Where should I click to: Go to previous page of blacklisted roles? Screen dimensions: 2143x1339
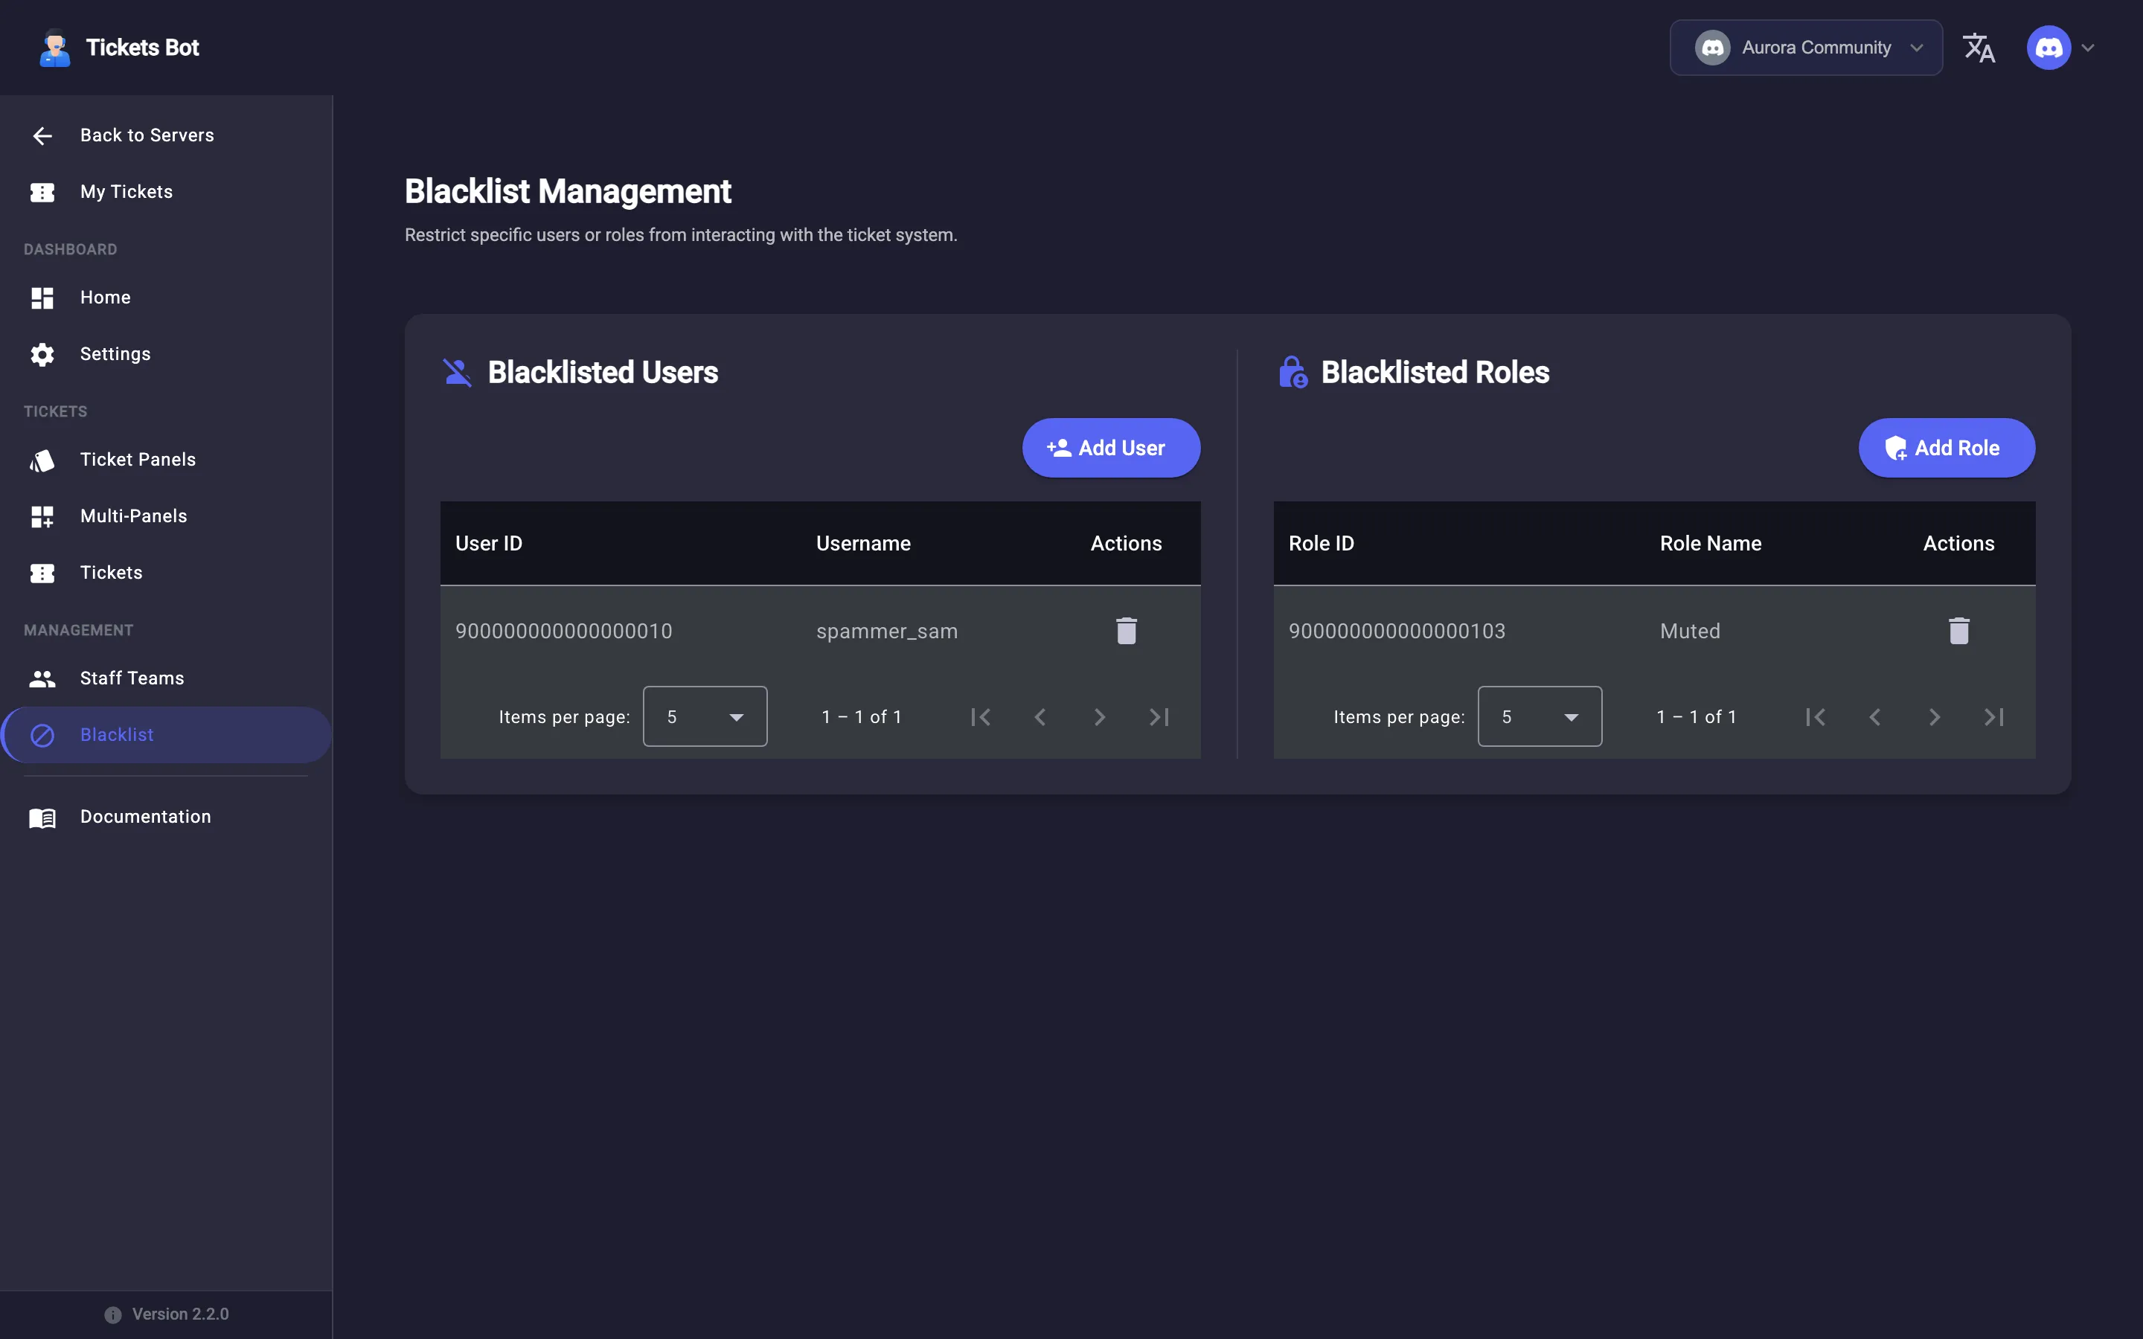1874,717
